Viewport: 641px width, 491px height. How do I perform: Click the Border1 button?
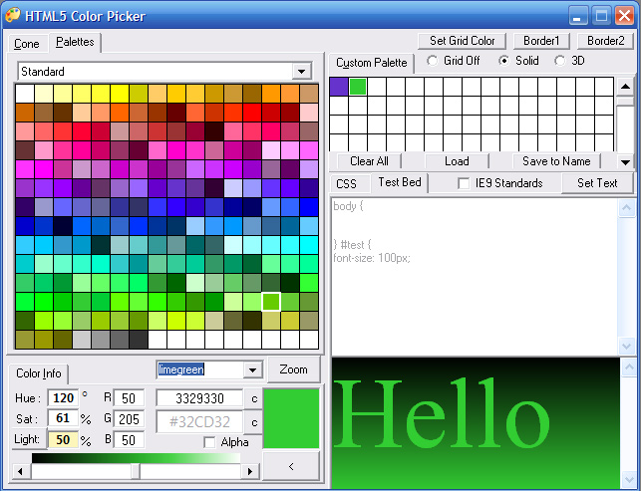click(541, 41)
